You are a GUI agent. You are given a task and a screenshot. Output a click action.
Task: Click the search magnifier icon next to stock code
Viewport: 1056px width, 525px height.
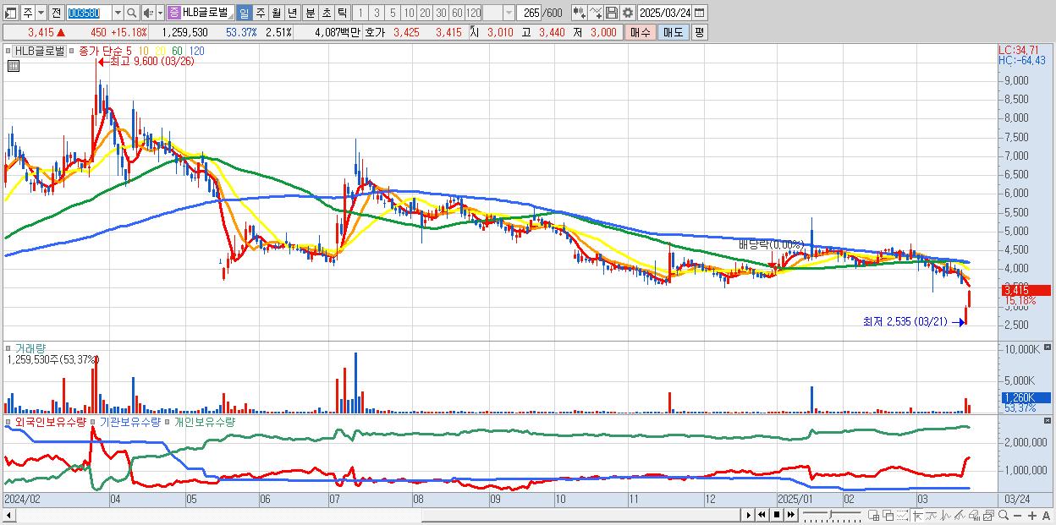[x=132, y=14]
